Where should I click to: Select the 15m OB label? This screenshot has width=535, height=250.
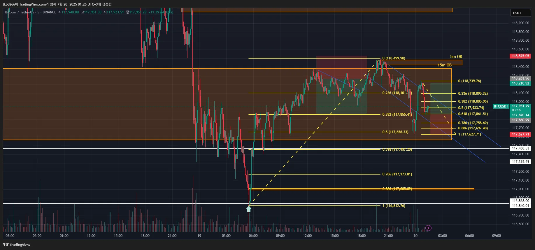(x=445, y=65)
